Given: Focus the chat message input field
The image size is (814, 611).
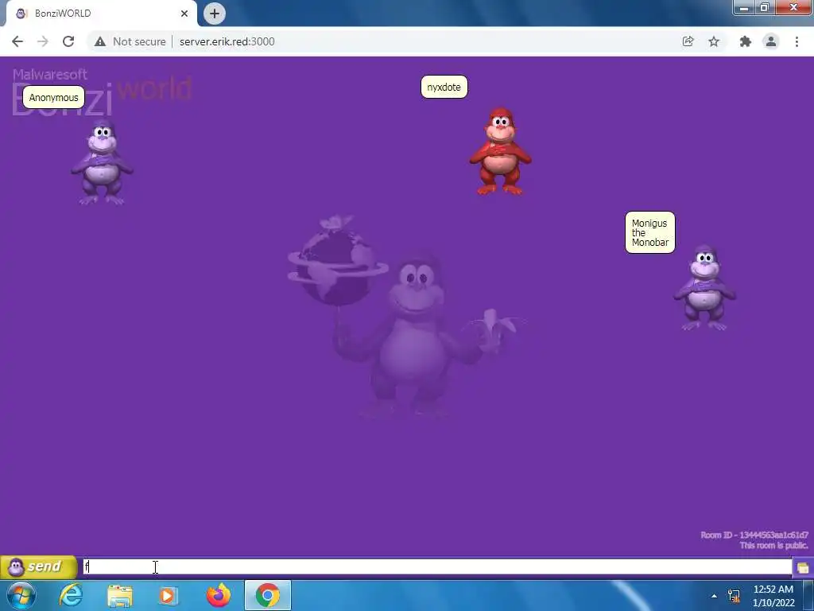Looking at the screenshot, I should pos(437,566).
